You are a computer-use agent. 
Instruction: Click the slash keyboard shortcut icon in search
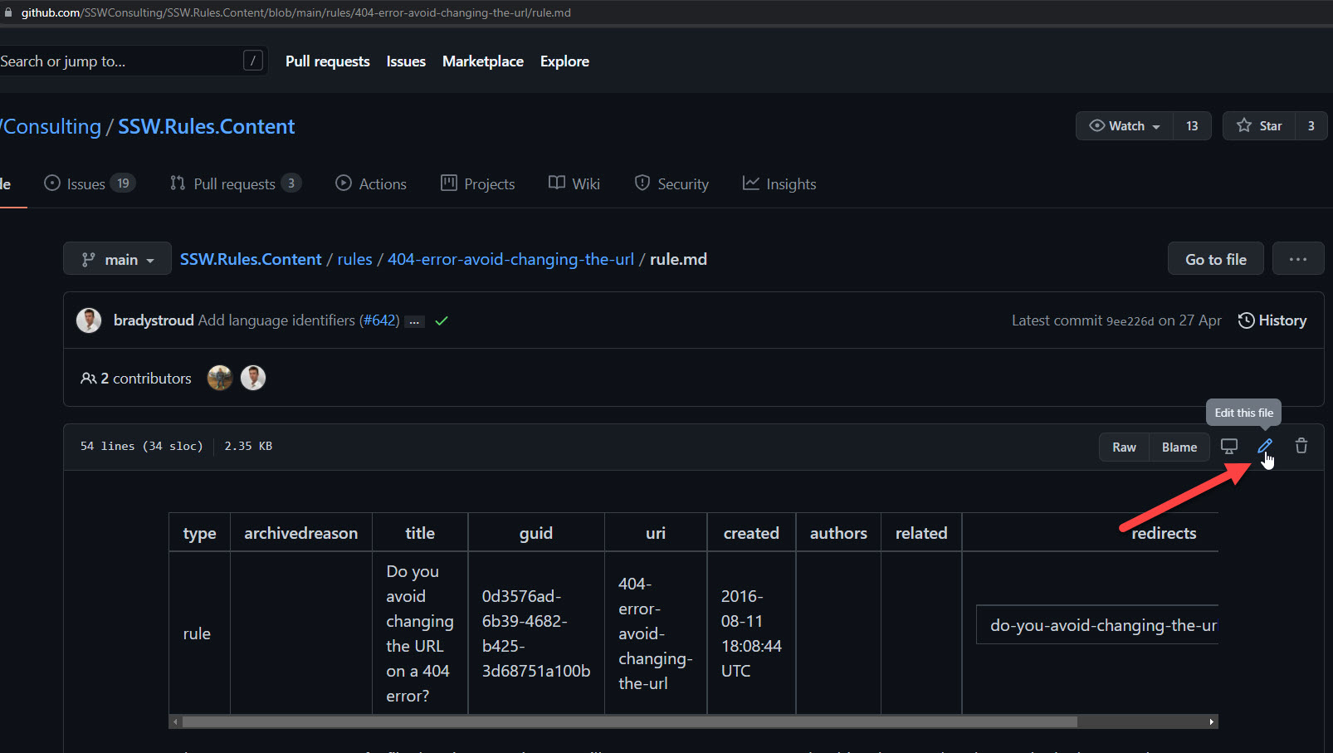click(x=253, y=61)
